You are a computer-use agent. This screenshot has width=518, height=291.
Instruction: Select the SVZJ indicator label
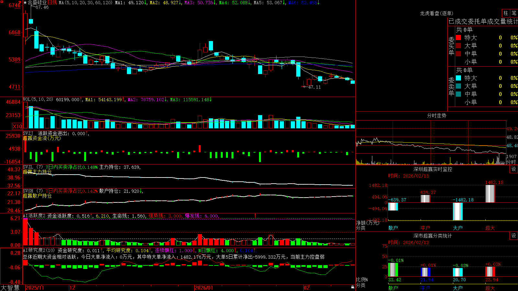coord(28,133)
